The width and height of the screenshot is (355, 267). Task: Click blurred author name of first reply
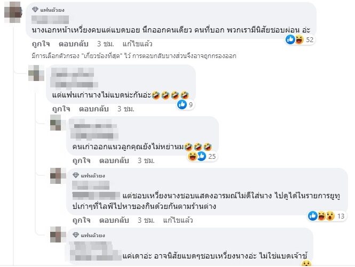click(74, 78)
